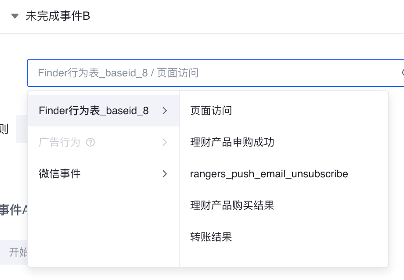The image size is (404, 280).
Task: Click the help icon next to 广告行为
Action: (91, 142)
